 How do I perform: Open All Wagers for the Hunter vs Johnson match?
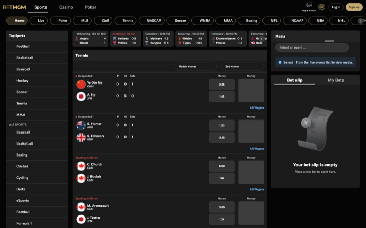pos(257,149)
